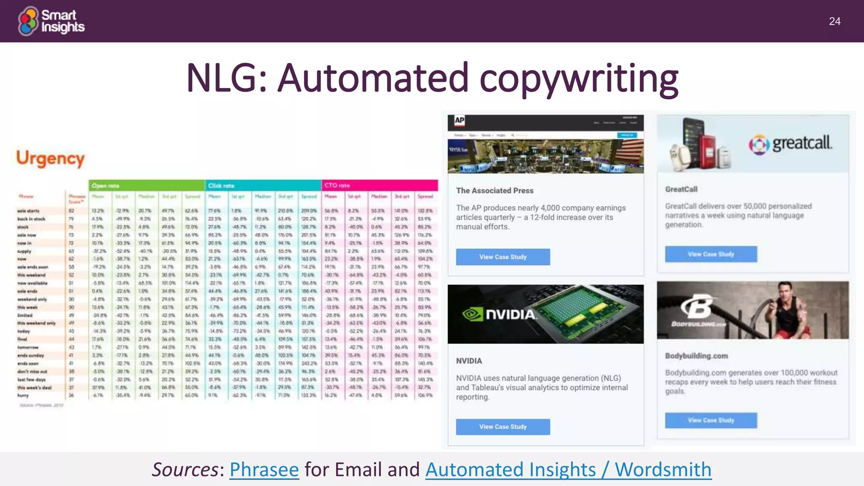This screenshot has height=486, width=864.
Task: Click the 'NVIDIA' card title
Action: coord(469,361)
